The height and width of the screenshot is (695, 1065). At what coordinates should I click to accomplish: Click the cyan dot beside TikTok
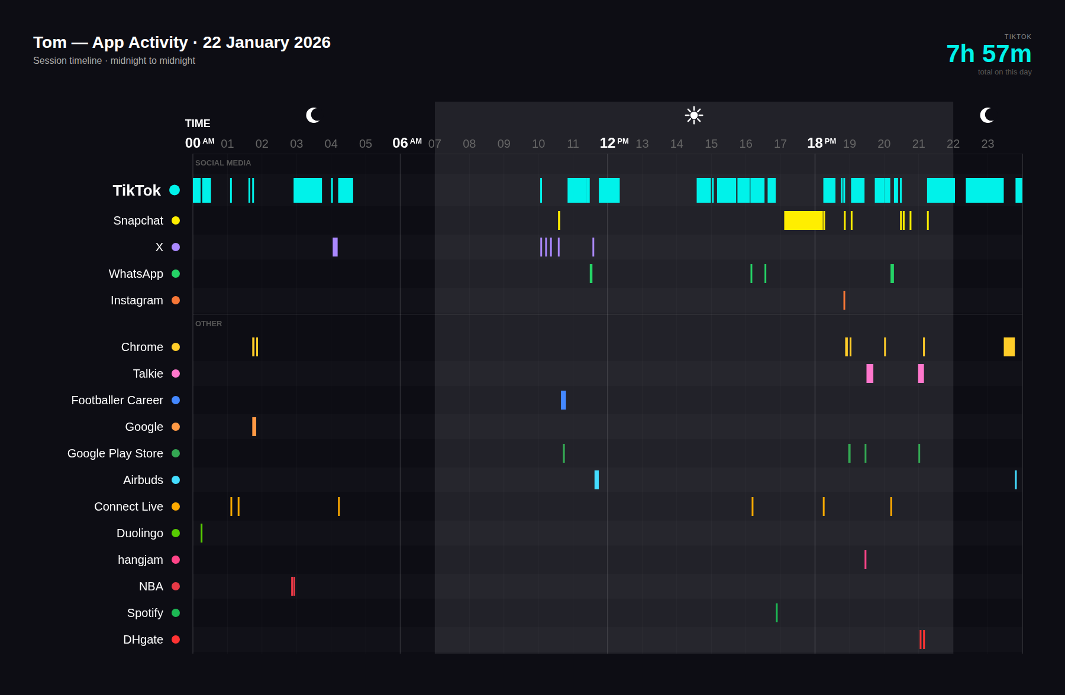coord(175,190)
